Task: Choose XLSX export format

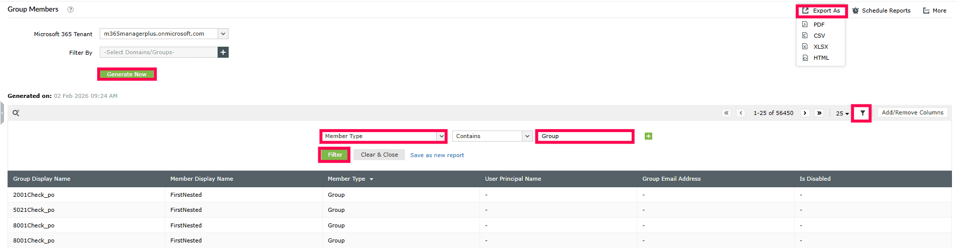Action: click(x=820, y=47)
